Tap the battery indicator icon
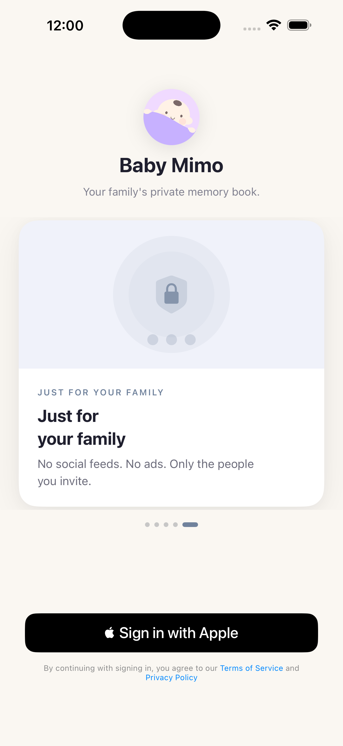The width and height of the screenshot is (343, 746). [299, 25]
